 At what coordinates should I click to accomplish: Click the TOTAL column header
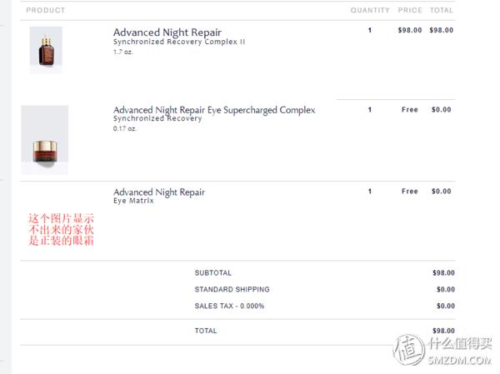(x=442, y=10)
